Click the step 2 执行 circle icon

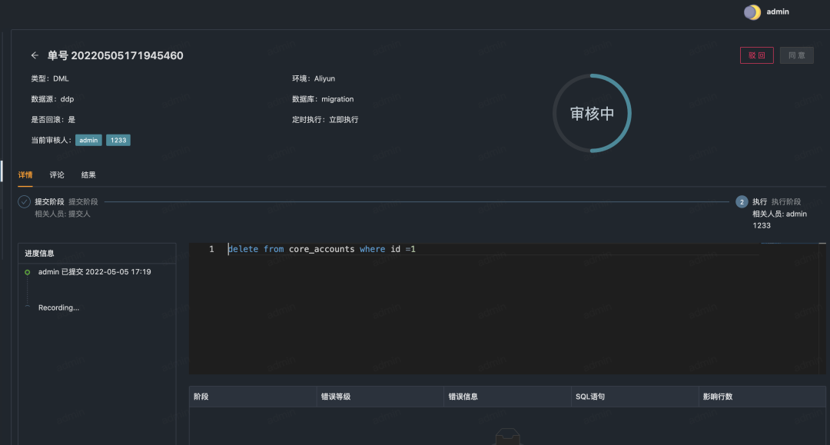tap(742, 201)
